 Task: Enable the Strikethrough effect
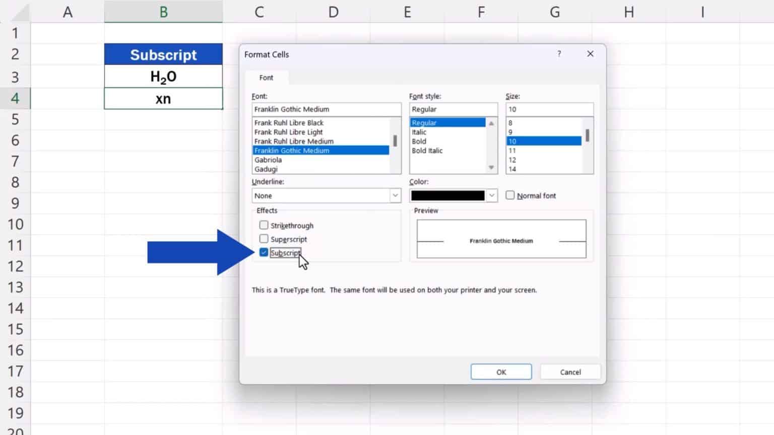click(264, 225)
